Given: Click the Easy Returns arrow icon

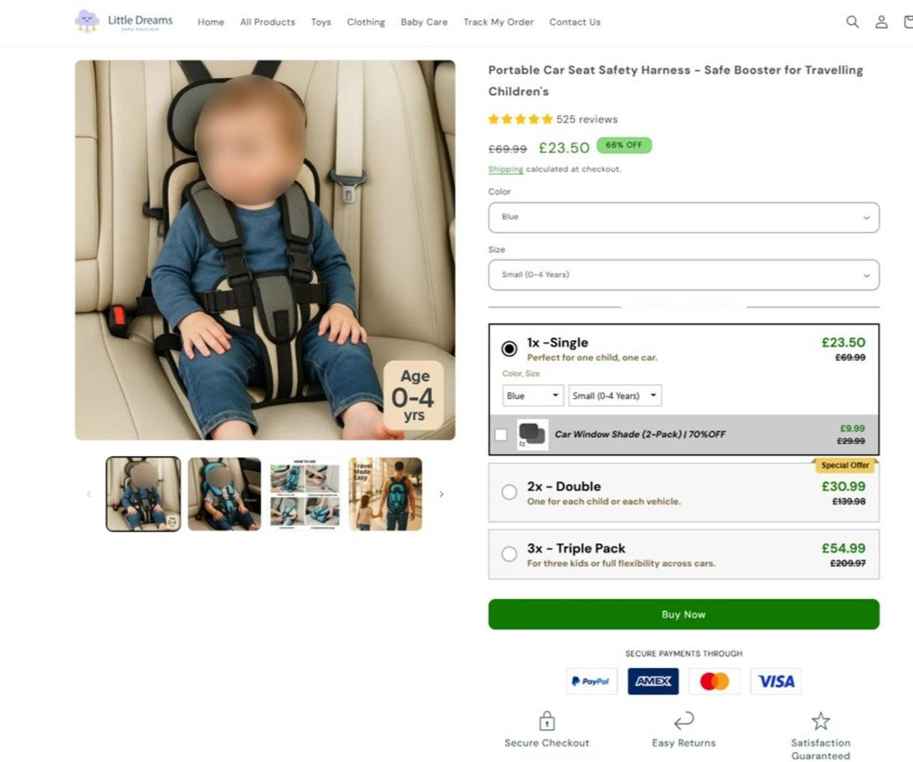Looking at the screenshot, I should [x=683, y=720].
